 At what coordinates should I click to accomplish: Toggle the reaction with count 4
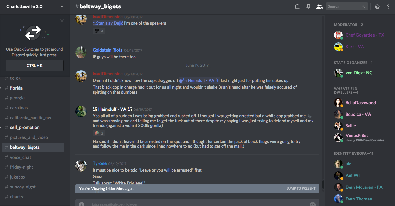coord(99,31)
